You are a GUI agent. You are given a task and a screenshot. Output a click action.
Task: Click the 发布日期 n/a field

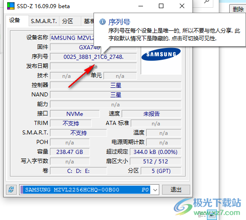(x=93, y=67)
